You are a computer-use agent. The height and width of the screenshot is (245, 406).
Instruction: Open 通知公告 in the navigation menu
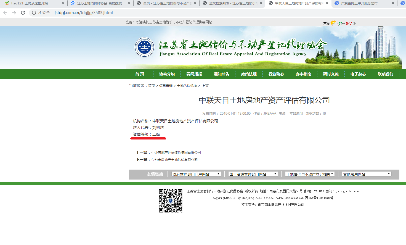[221, 74]
